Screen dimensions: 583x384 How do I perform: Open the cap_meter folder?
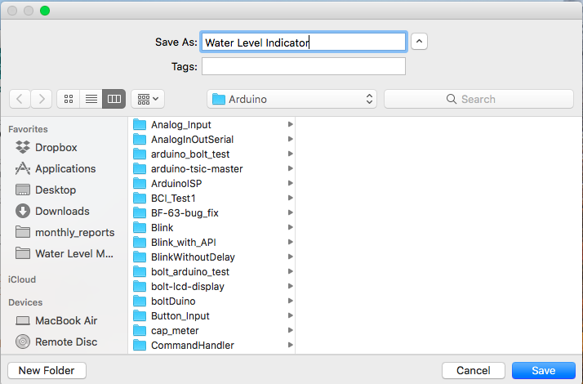click(175, 331)
